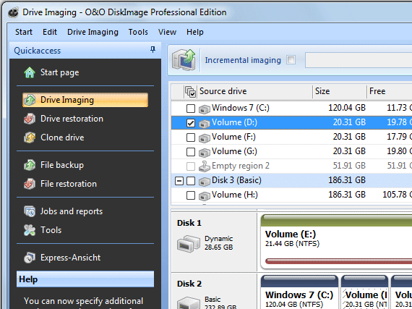
Task: Uncheck the Volume (D:) checkbox
Action: (191, 123)
